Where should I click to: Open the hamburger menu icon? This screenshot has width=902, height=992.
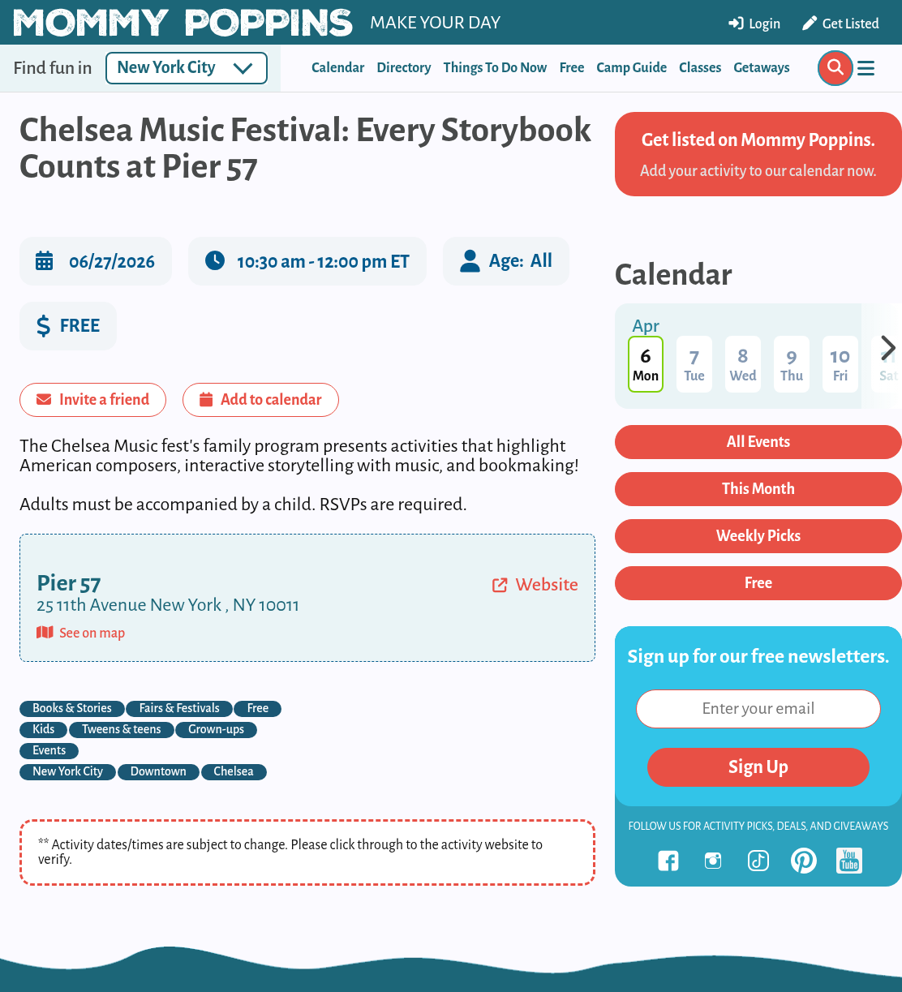point(866,68)
